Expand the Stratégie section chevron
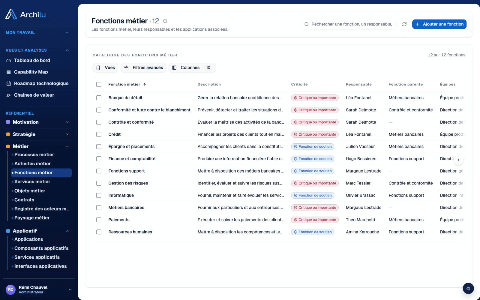This screenshot has height=300, width=480. coord(67,134)
